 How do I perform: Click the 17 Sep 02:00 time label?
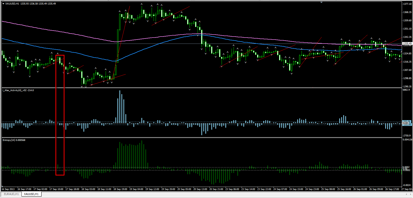pos(40,189)
